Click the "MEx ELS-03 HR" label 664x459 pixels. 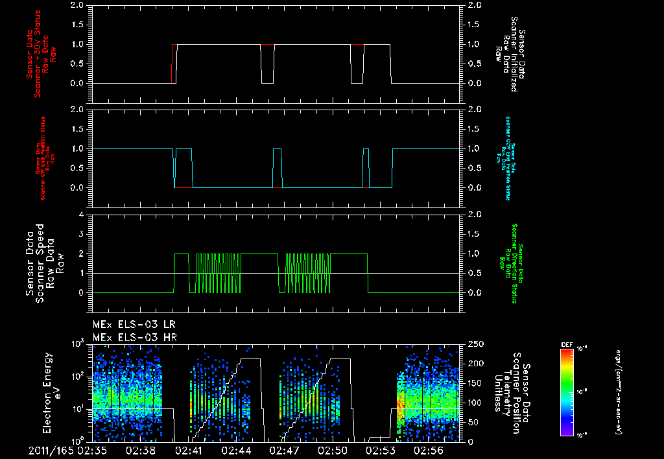pyautogui.click(x=135, y=338)
